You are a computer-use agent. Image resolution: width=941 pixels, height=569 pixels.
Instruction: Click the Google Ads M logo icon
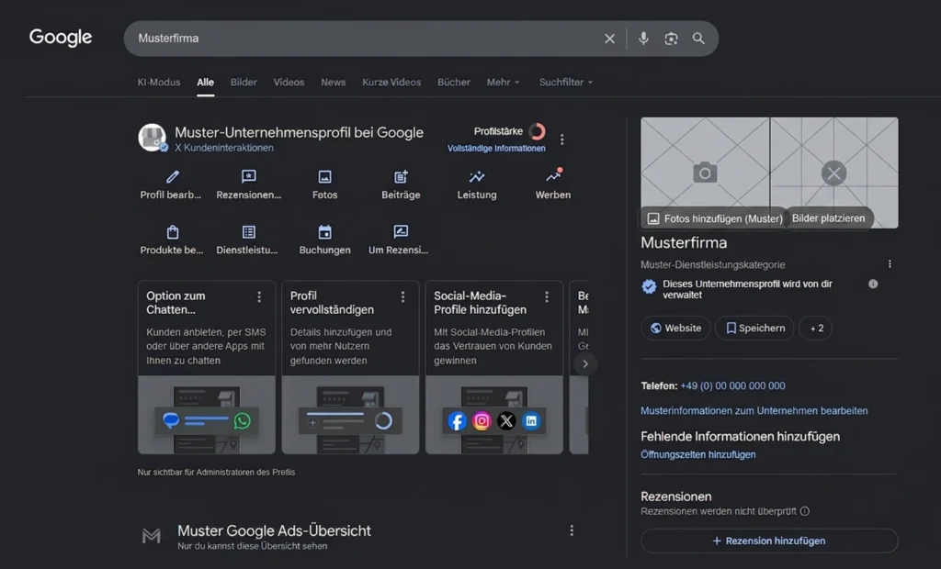(x=152, y=535)
